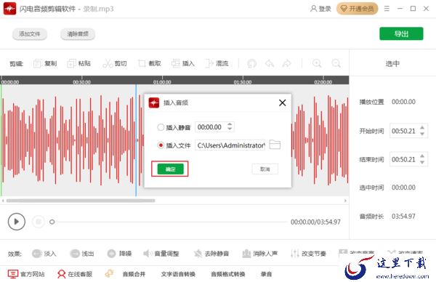Increase the Start Time (开始时间) with the up arrow
The image size is (436, 282).
click(x=422, y=128)
